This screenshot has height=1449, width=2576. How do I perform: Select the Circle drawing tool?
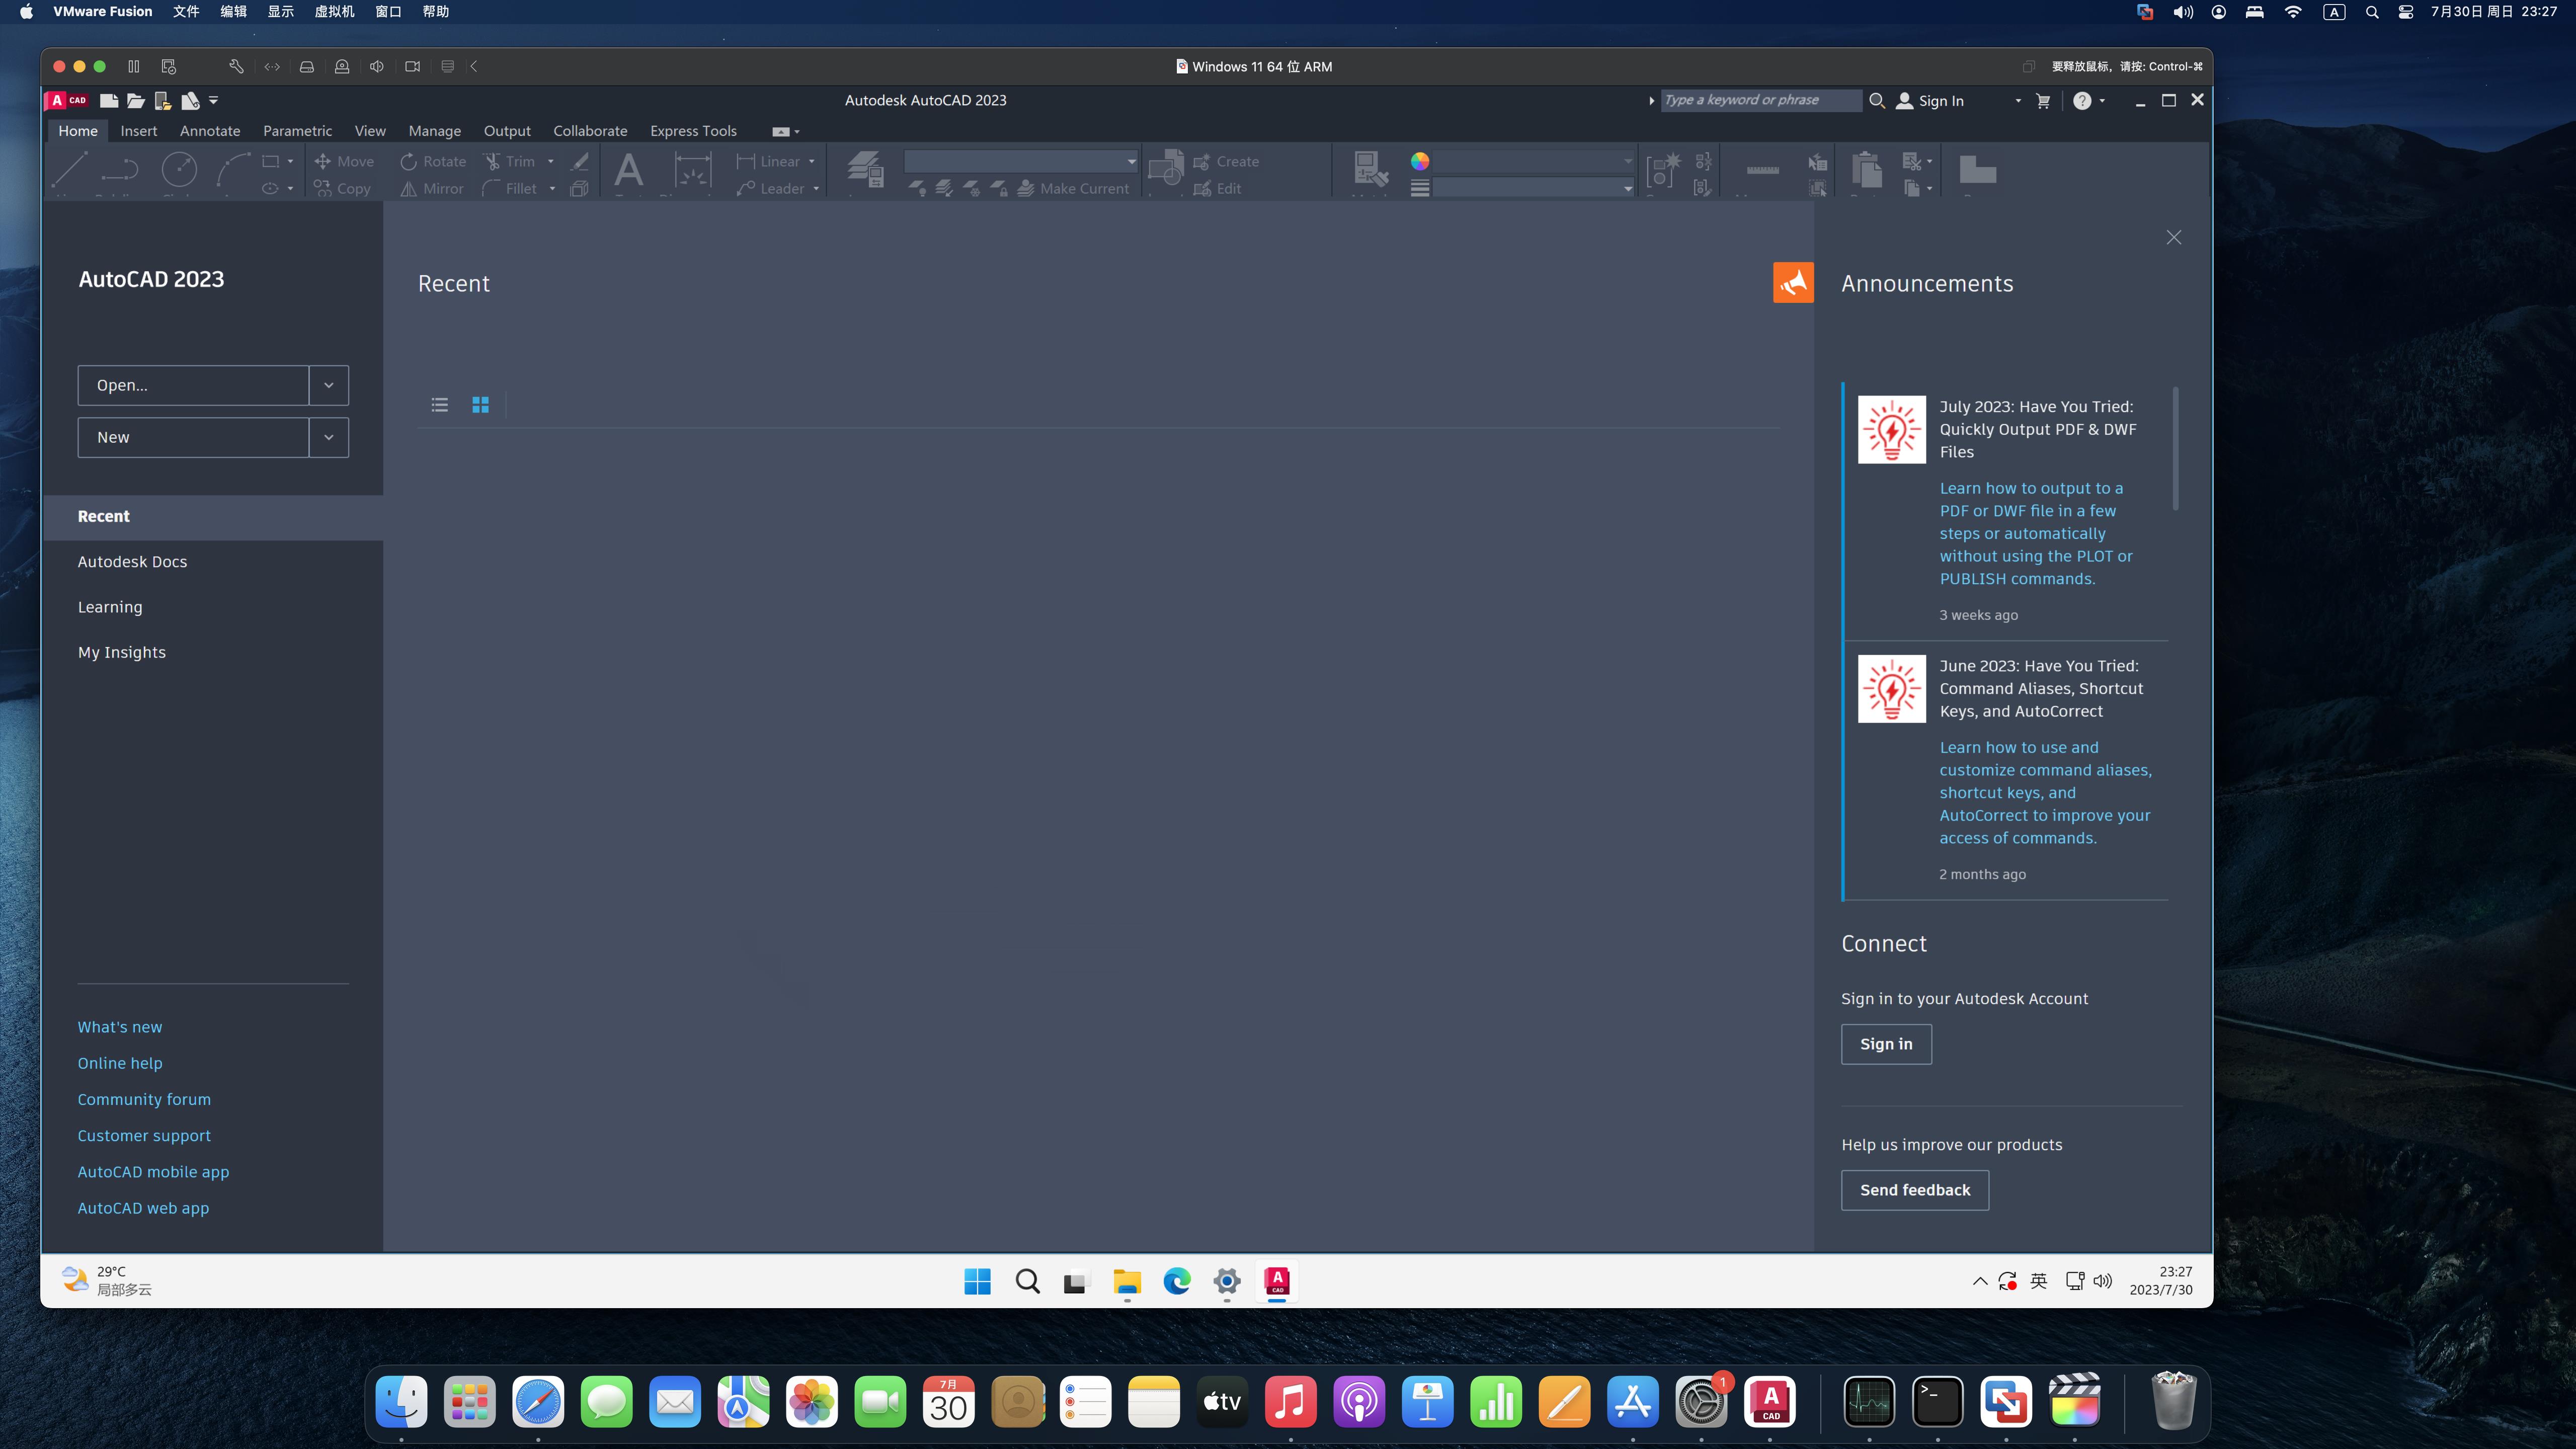(x=179, y=170)
